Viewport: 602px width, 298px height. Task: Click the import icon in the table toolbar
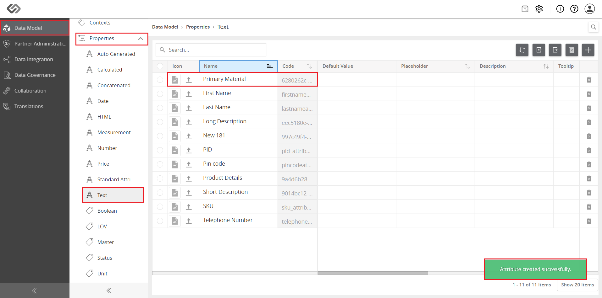[x=539, y=50]
